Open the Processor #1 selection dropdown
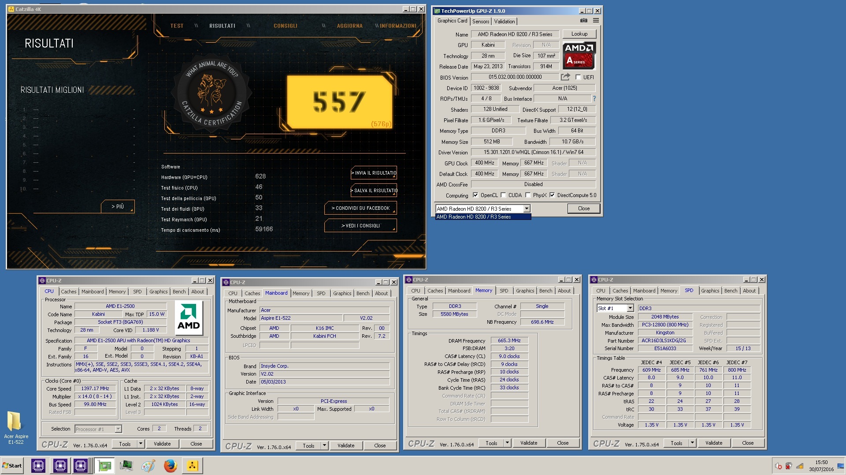This screenshot has width=846, height=475. [118, 429]
